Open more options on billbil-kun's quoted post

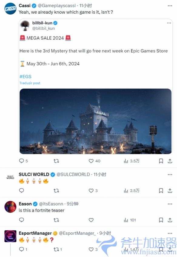point(169,22)
